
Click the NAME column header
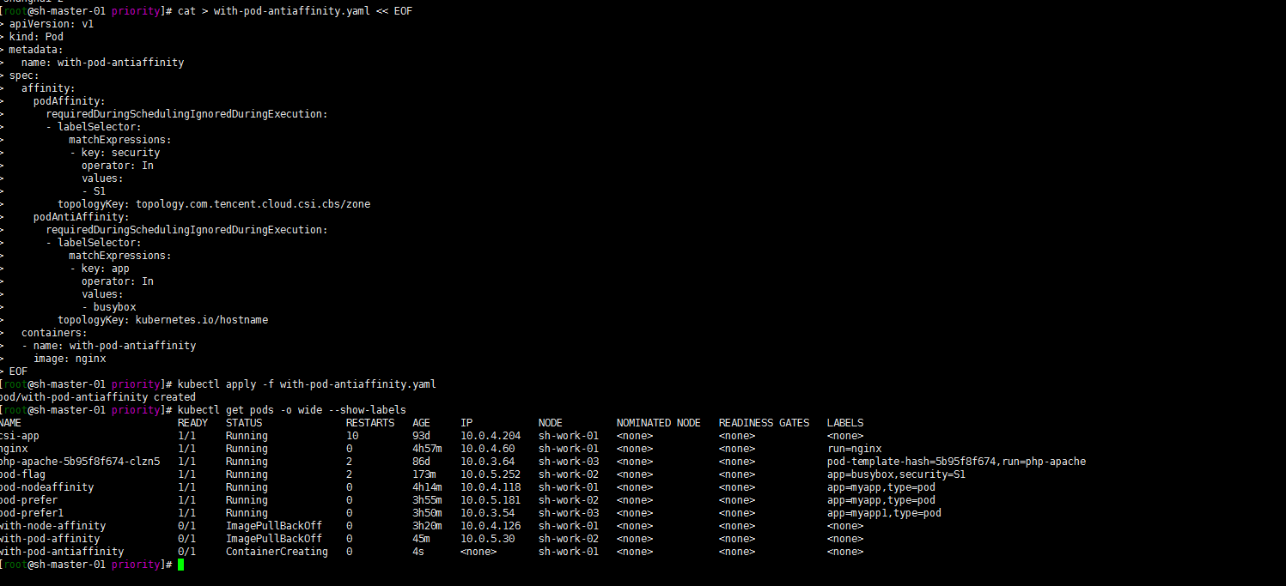coord(10,423)
